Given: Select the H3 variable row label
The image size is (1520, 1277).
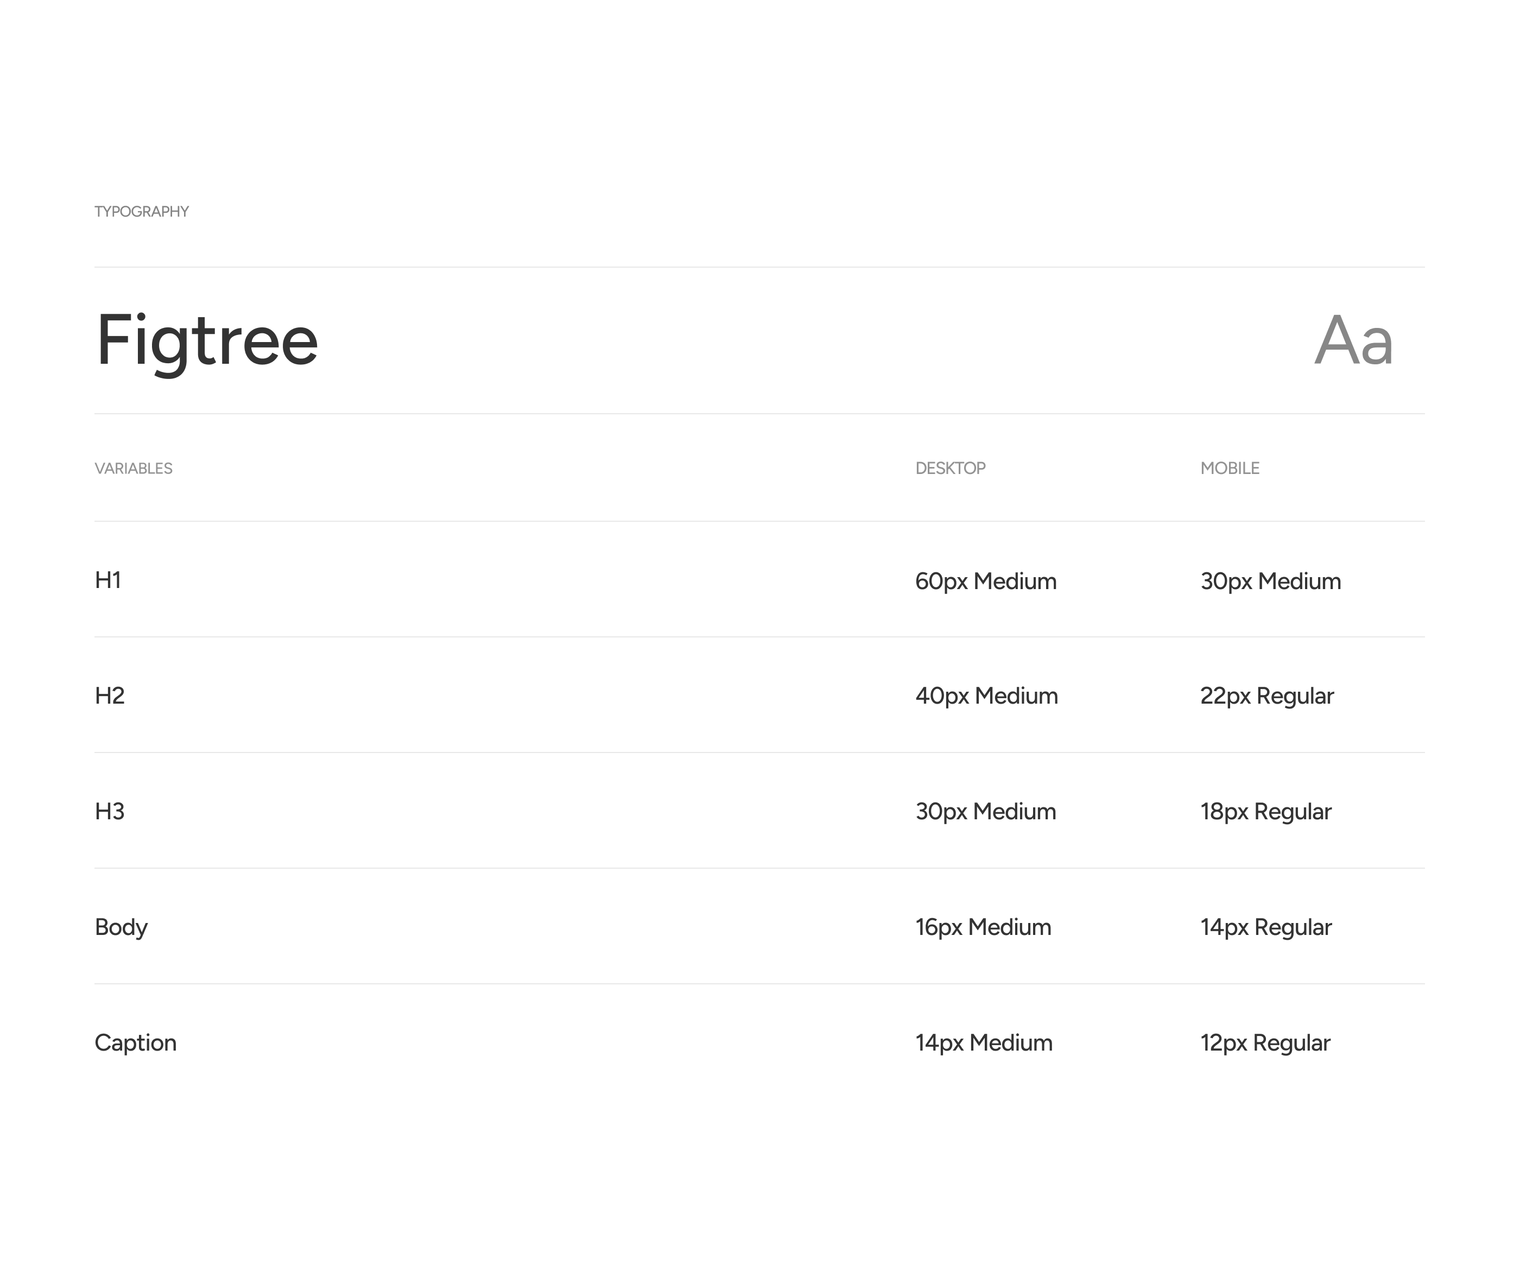Looking at the screenshot, I should coord(110,812).
